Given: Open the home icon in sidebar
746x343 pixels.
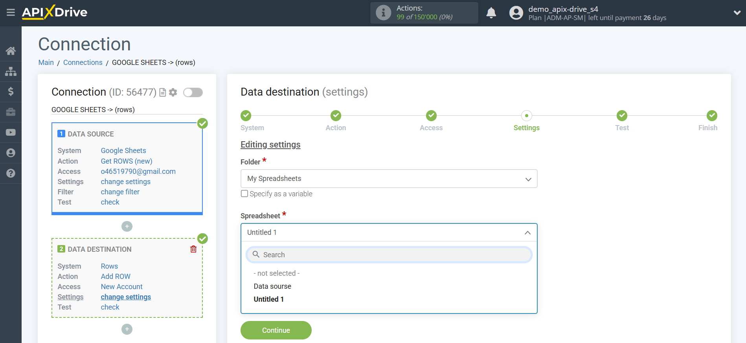Looking at the screenshot, I should (x=11, y=51).
